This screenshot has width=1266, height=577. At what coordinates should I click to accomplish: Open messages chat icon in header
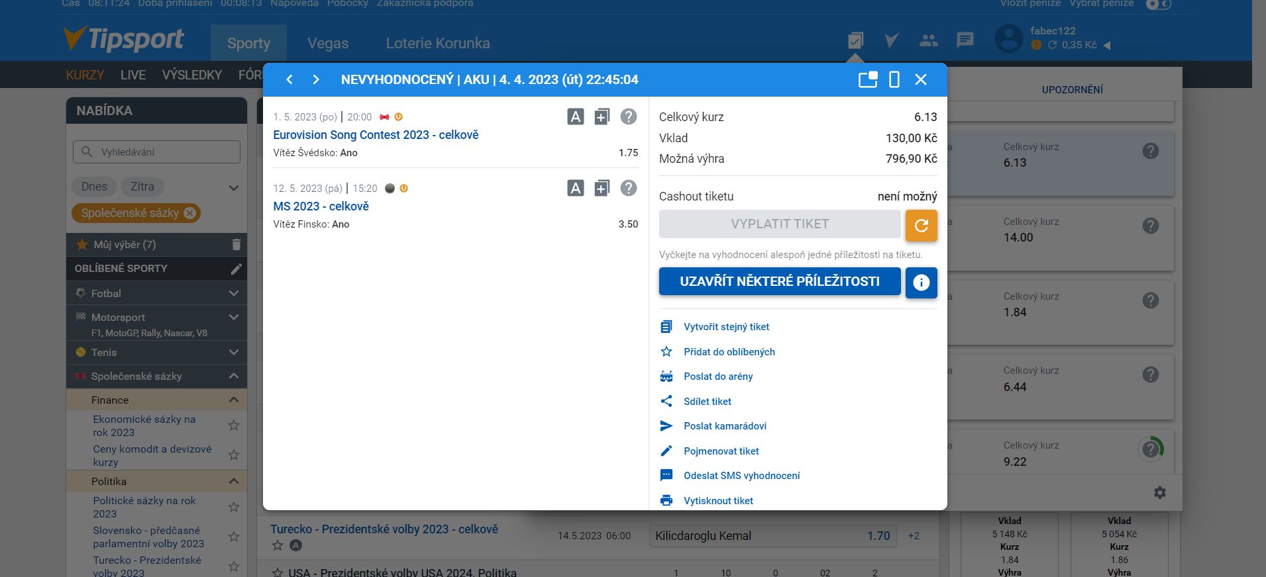point(965,40)
